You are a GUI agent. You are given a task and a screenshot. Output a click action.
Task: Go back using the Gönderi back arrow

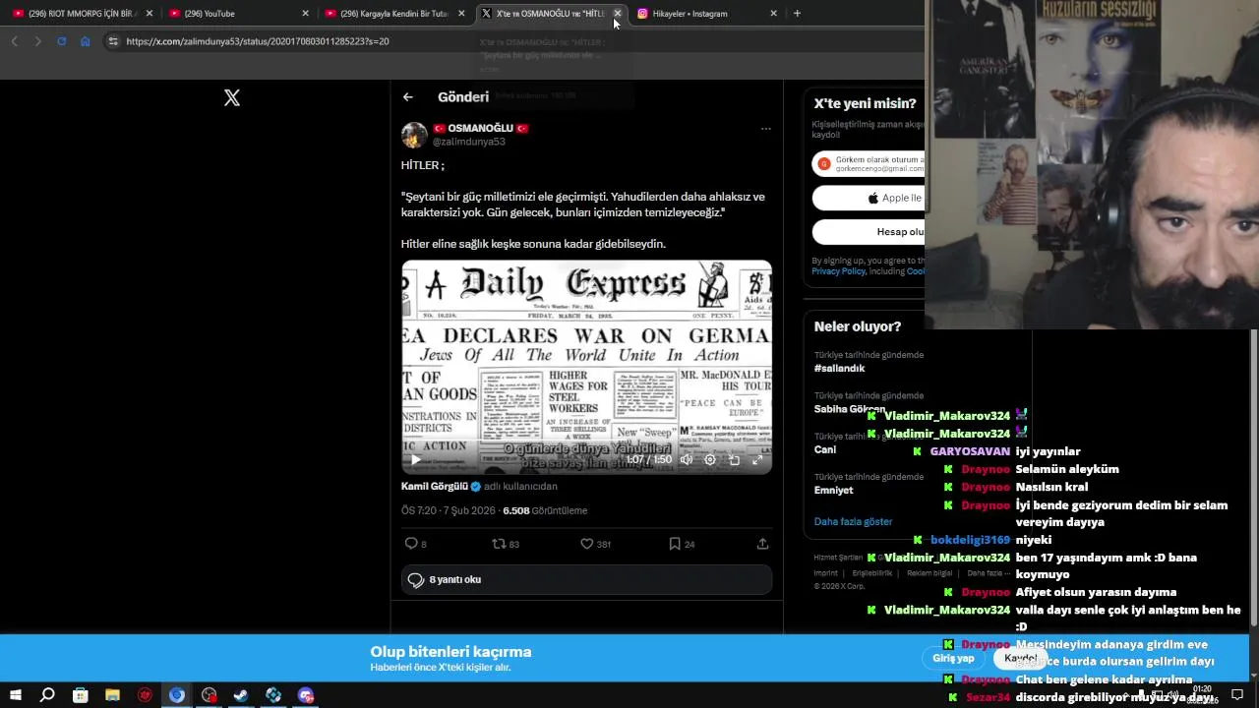pos(408,96)
